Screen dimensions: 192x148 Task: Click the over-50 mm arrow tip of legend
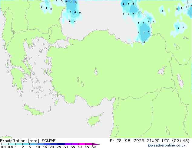pos(96,144)
